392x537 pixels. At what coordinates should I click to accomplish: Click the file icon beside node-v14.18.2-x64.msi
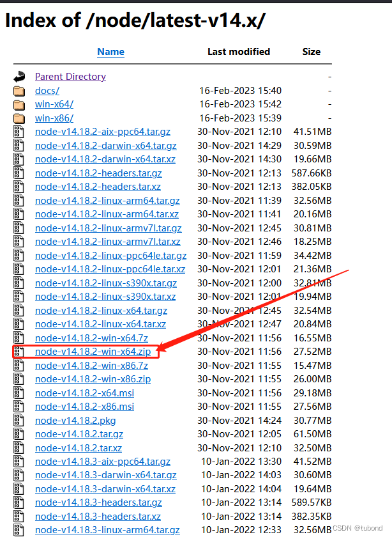[19, 393]
